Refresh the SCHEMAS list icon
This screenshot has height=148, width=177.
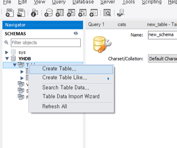(x=76, y=33)
